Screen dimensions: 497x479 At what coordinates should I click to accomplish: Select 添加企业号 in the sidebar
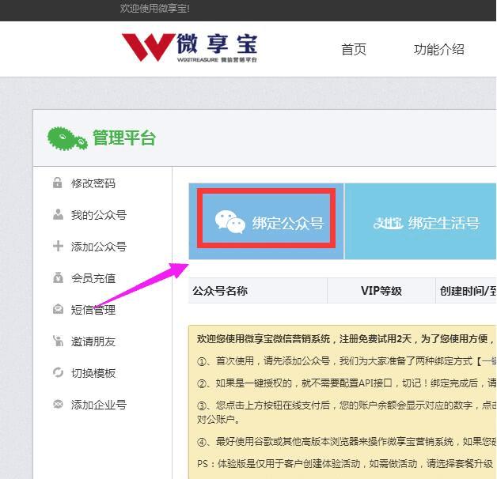click(x=99, y=404)
